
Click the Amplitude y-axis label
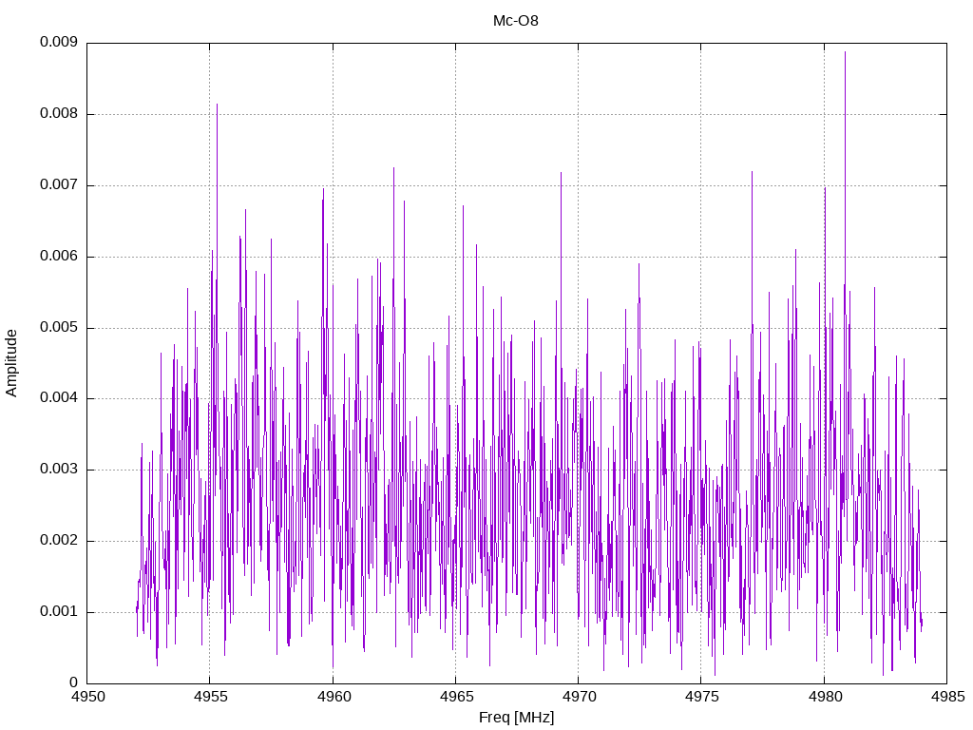(x=11, y=363)
